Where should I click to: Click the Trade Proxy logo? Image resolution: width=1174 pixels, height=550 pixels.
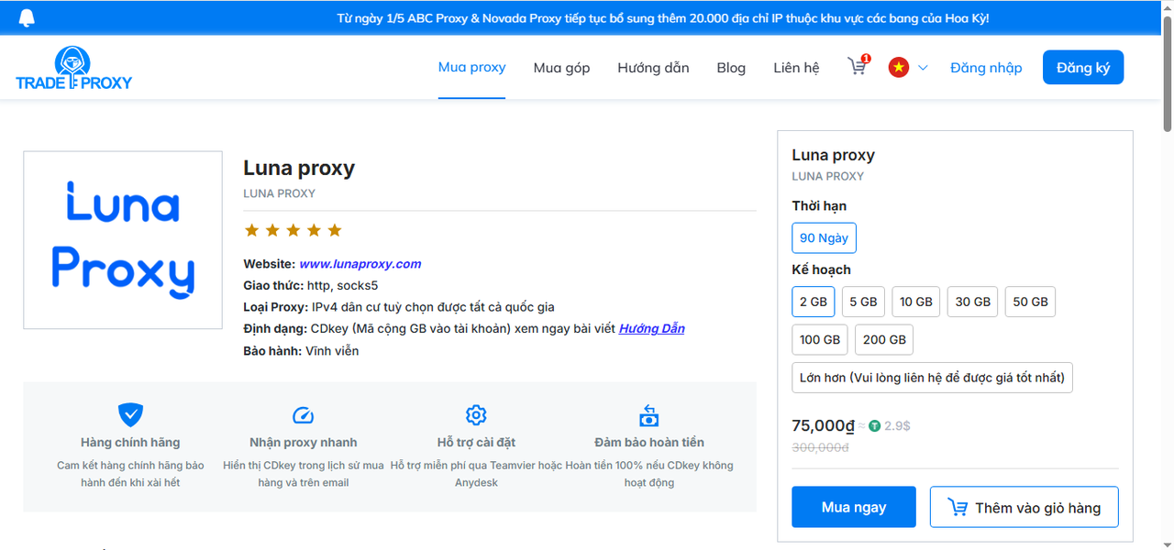74,69
